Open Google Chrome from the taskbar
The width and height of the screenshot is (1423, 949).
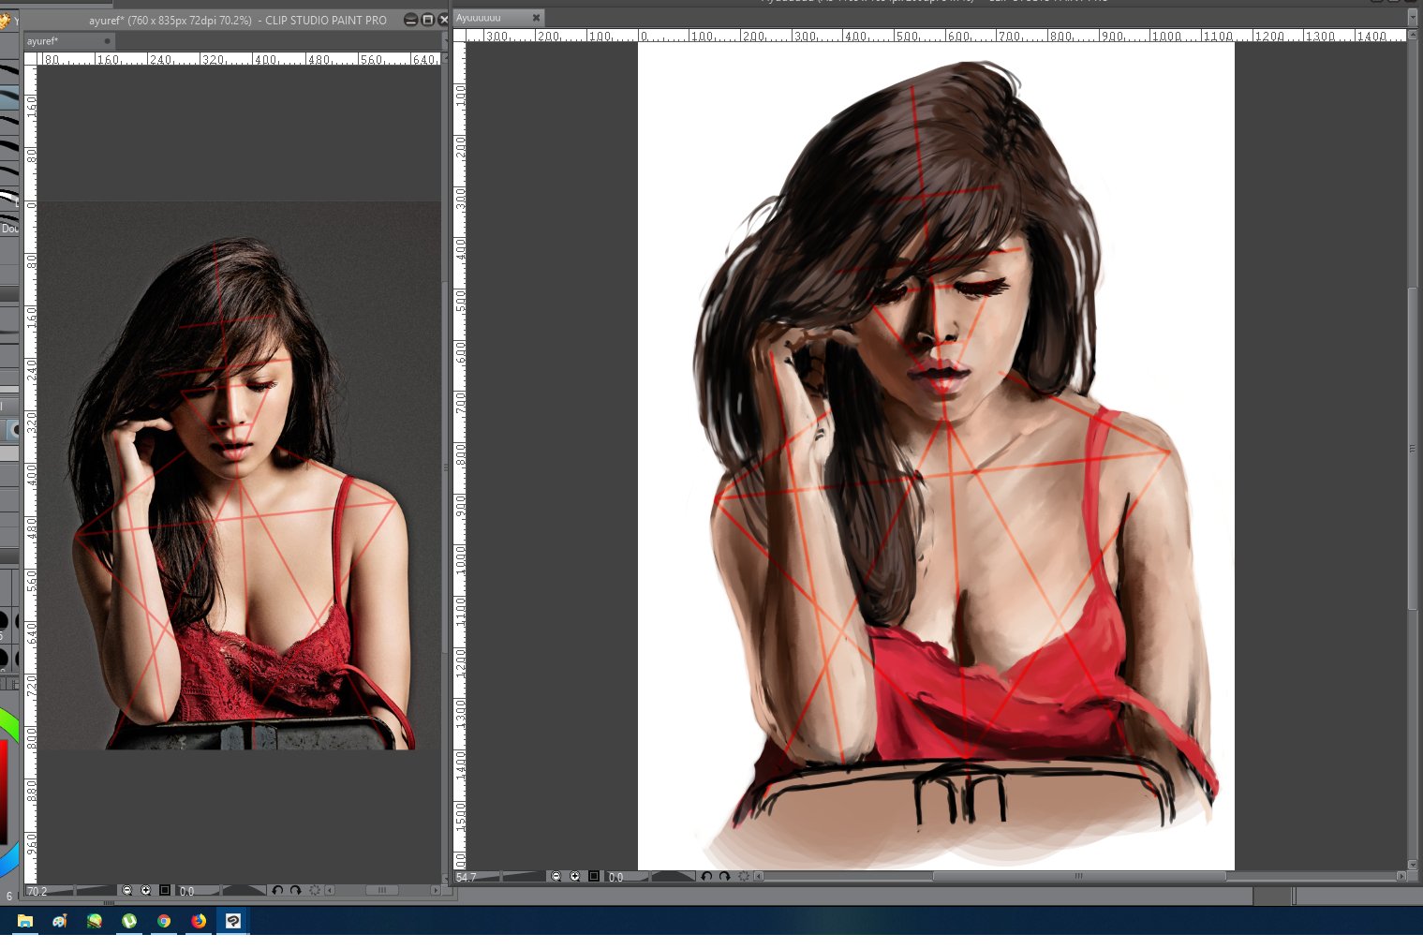(x=164, y=921)
